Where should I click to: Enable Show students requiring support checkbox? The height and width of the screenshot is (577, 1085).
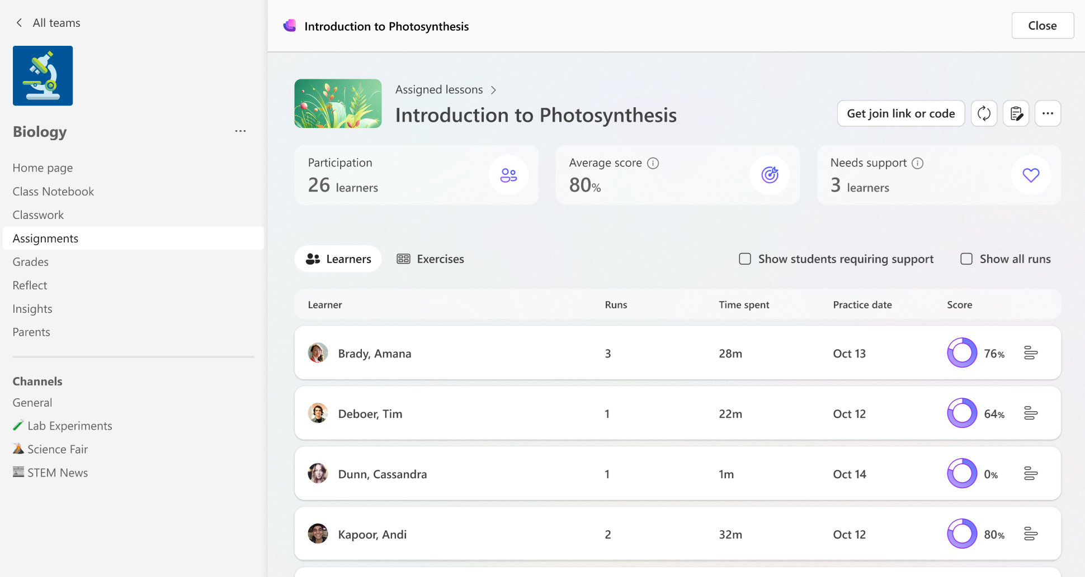tap(745, 259)
